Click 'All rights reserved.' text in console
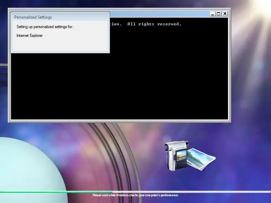 coord(154,24)
